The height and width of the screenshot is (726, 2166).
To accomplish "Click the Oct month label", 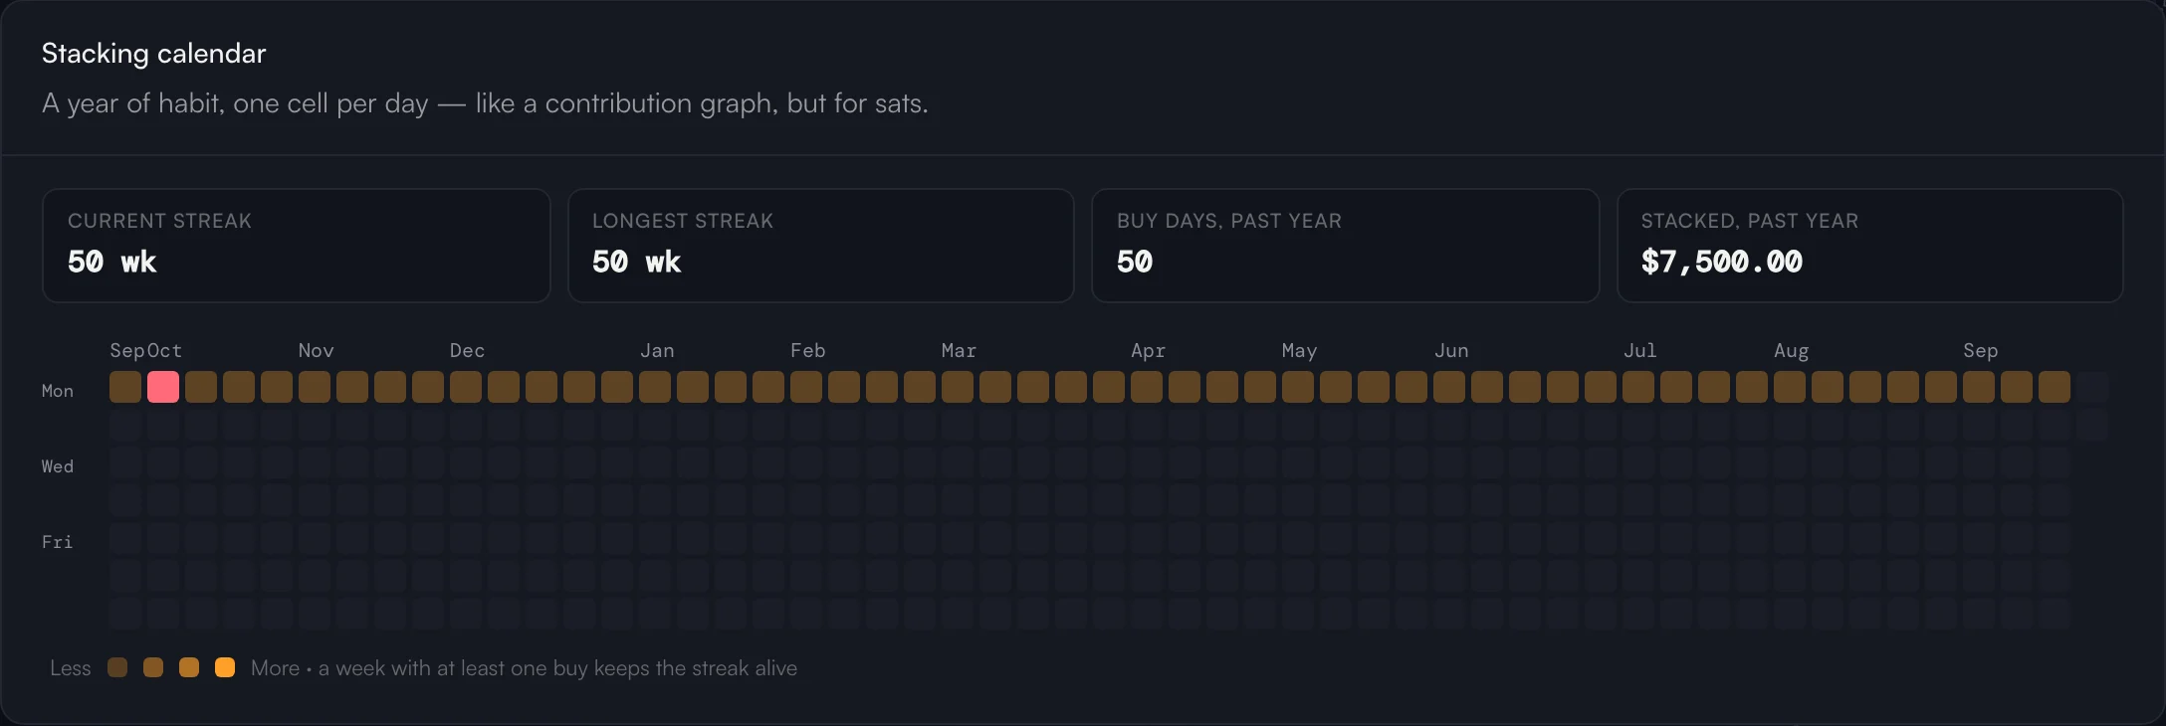I will [x=165, y=351].
